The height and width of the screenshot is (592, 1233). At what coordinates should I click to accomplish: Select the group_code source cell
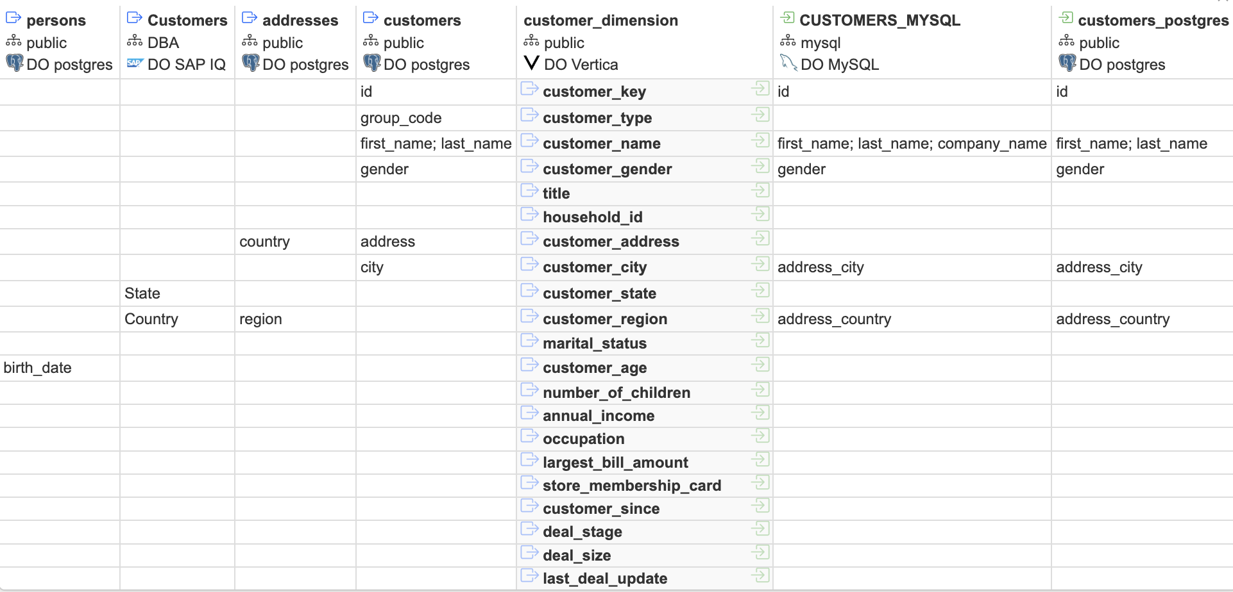(401, 118)
